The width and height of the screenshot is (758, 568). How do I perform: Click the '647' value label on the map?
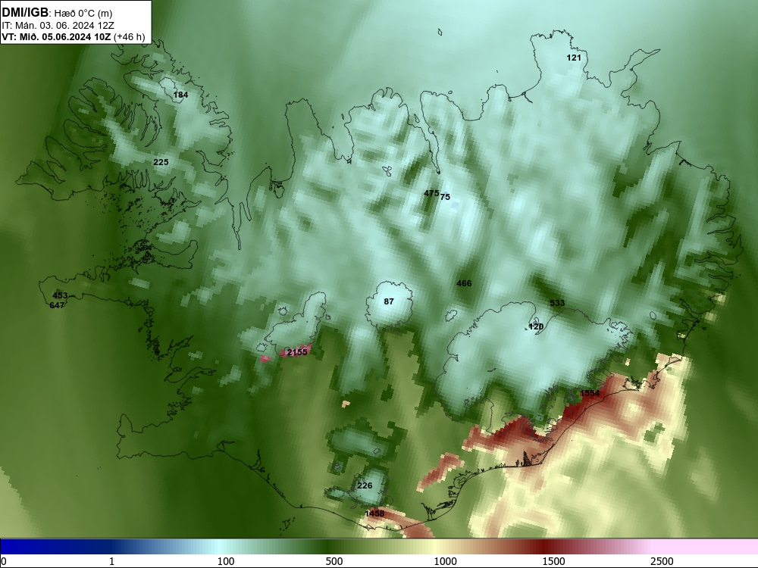pyautogui.click(x=57, y=305)
